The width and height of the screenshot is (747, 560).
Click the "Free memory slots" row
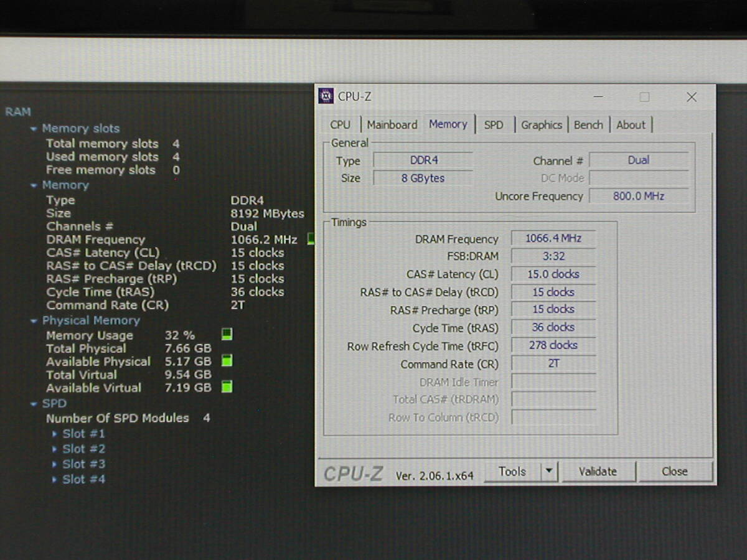113,170
